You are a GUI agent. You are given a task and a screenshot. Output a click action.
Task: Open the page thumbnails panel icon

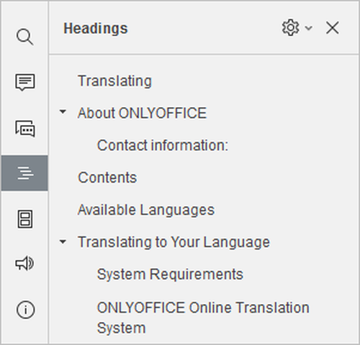tap(25, 219)
